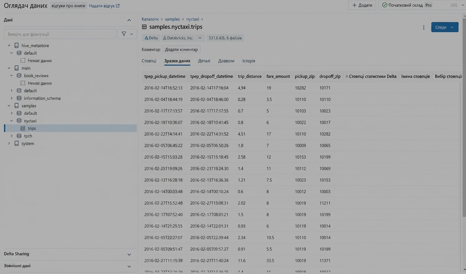This screenshot has width=466, height=274.
Task: Expand the system catalog node
Action: coord(9,143)
